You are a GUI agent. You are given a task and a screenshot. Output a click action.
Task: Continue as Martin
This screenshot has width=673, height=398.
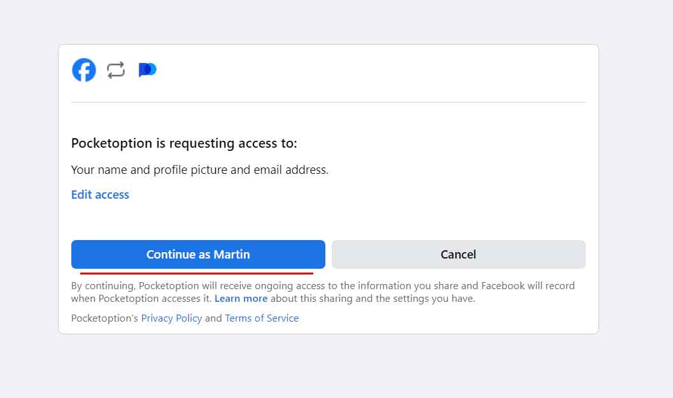[198, 254]
